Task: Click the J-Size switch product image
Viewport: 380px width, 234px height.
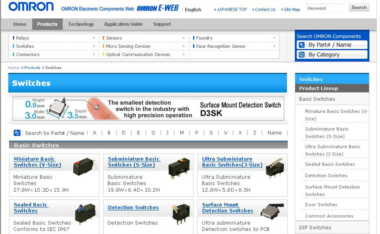Action: pyautogui.click(x=275, y=168)
